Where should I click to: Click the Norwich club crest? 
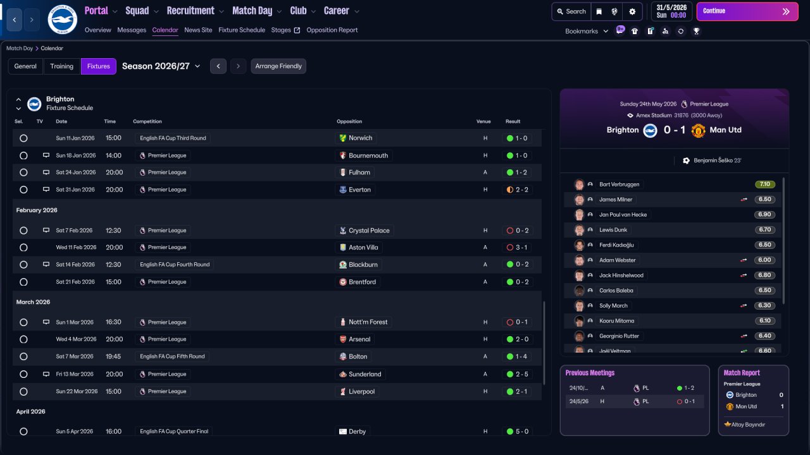343,138
